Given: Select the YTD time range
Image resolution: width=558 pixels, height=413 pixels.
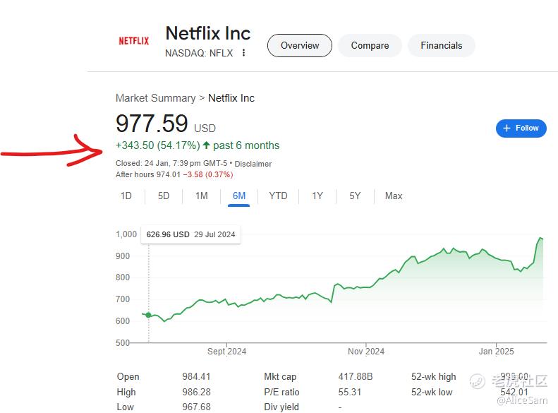Looking at the screenshot, I should pyautogui.click(x=278, y=196).
